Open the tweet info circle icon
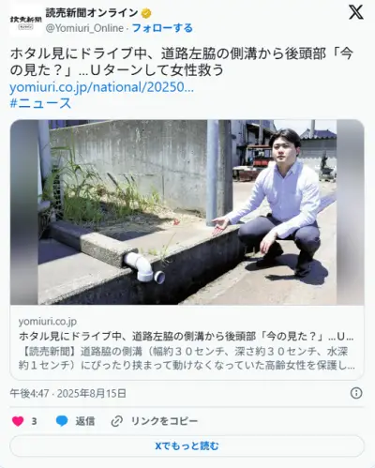This screenshot has width=375, height=468. tap(356, 393)
